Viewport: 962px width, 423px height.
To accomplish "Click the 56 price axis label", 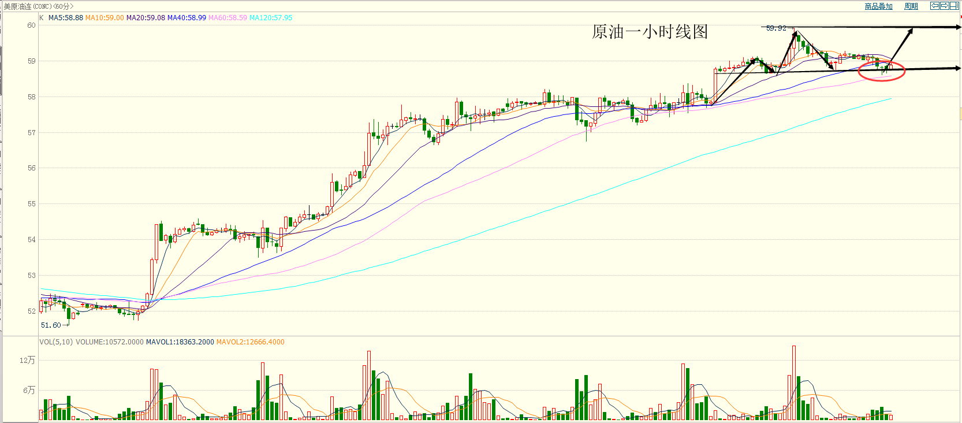I will (x=31, y=168).
